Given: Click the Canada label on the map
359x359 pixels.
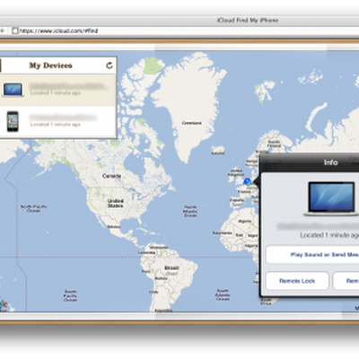Looking at the screenshot, I should [111, 176].
